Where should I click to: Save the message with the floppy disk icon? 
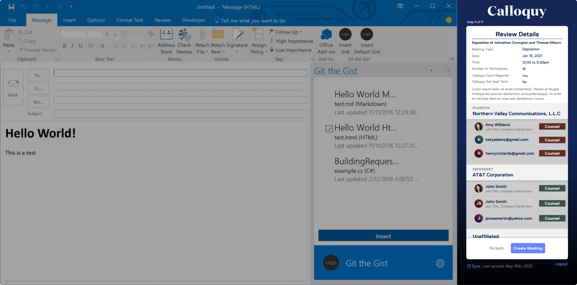click(11, 6)
